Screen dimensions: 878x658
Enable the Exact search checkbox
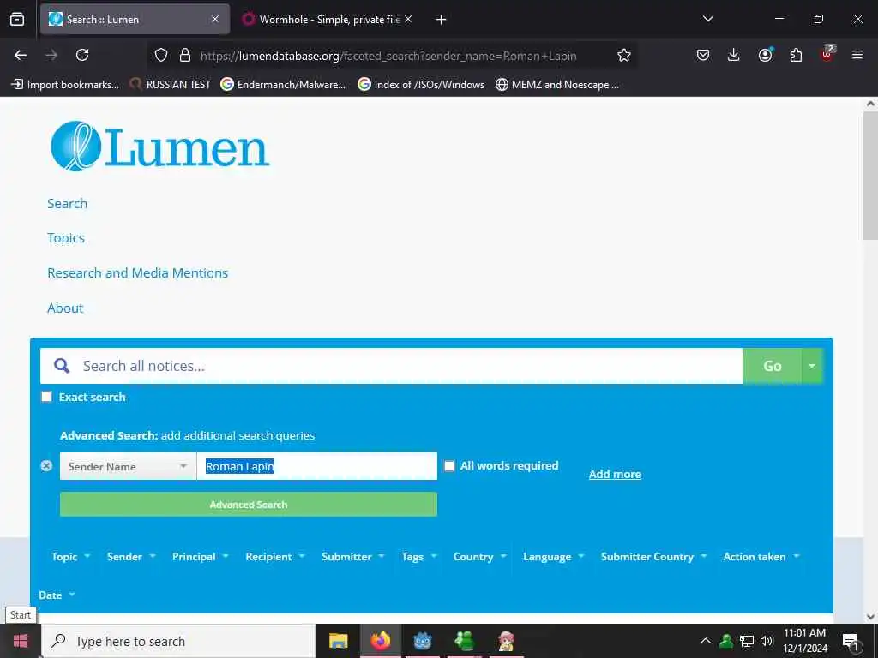point(46,398)
